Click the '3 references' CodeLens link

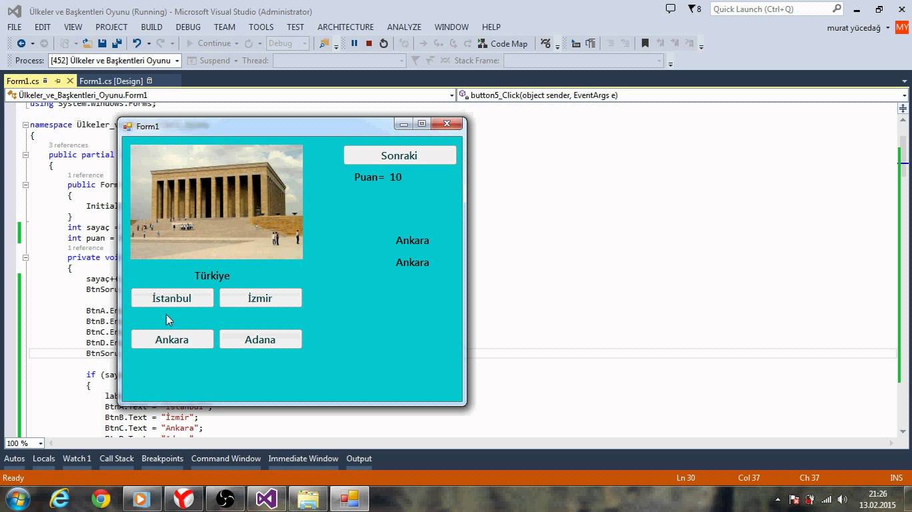point(68,145)
